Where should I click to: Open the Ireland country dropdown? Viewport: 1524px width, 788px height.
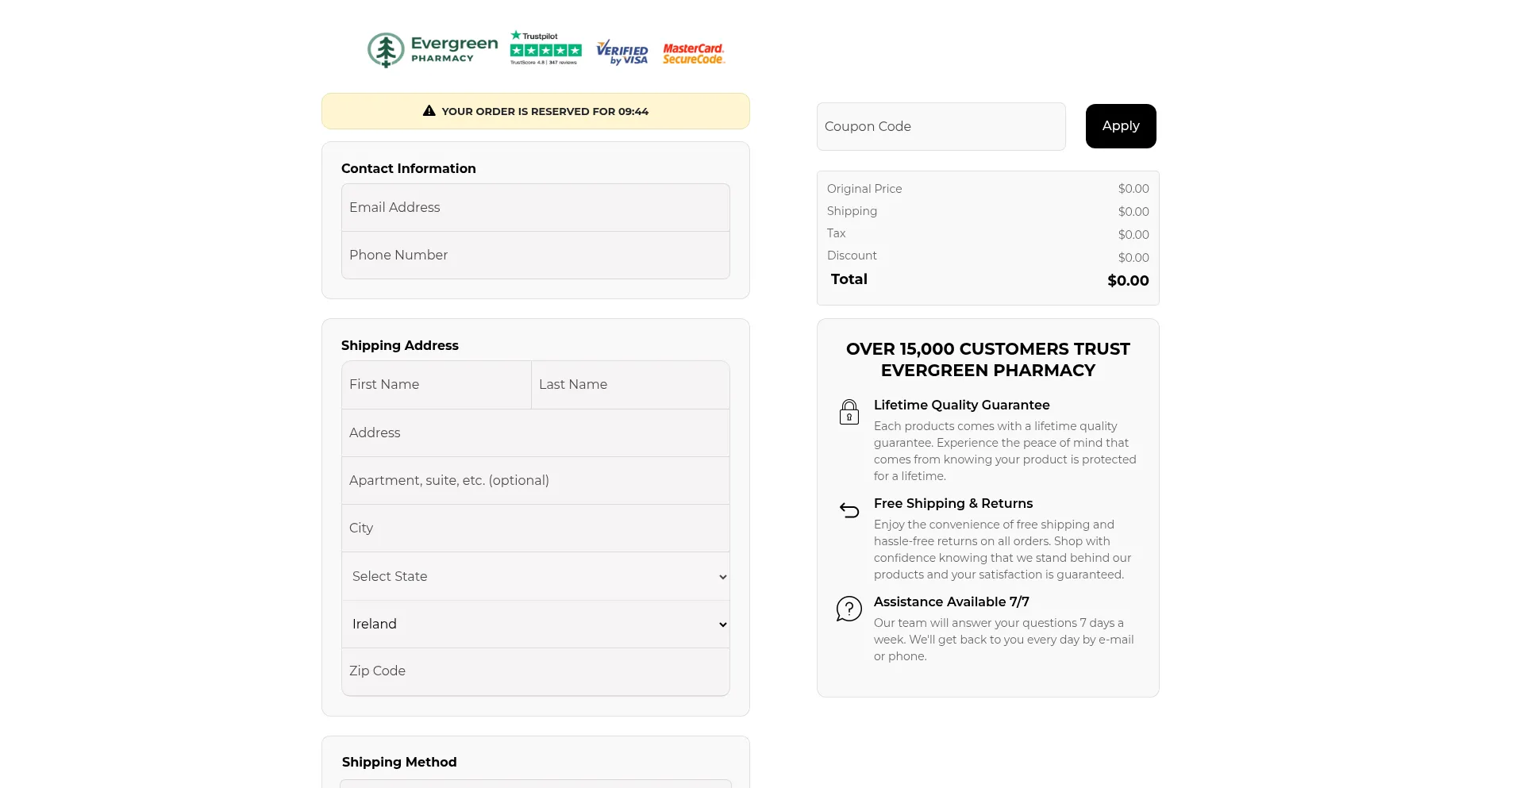(536, 624)
